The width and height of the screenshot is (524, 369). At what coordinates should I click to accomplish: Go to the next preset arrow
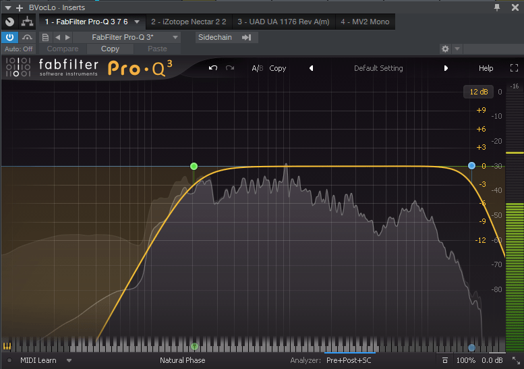446,68
